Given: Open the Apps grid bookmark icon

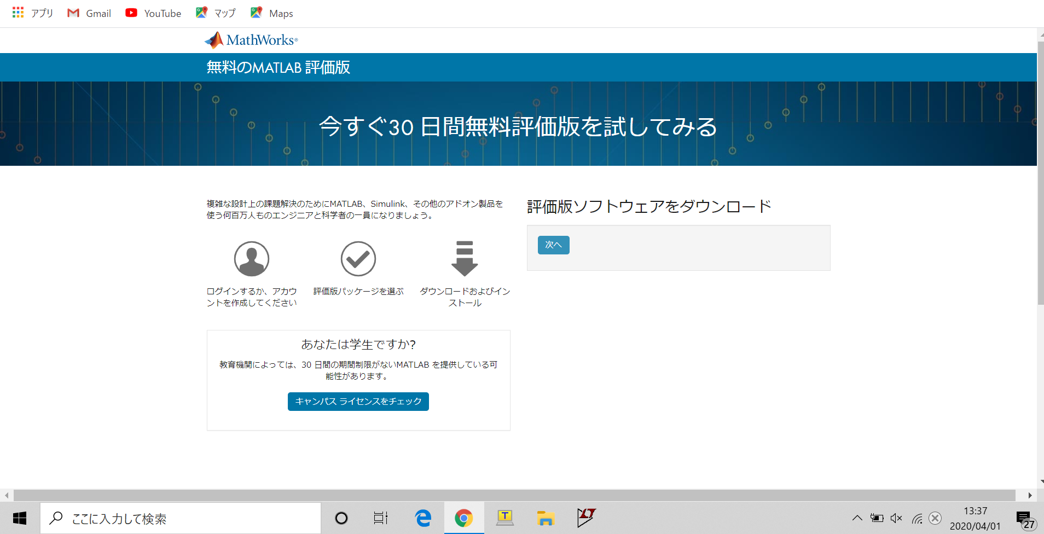Looking at the screenshot, I should click(18, 13).
